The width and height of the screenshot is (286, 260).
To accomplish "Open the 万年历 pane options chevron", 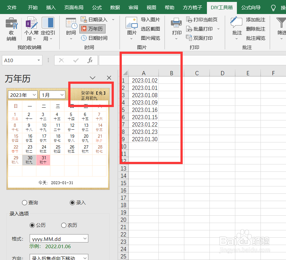I will [93, 78].
